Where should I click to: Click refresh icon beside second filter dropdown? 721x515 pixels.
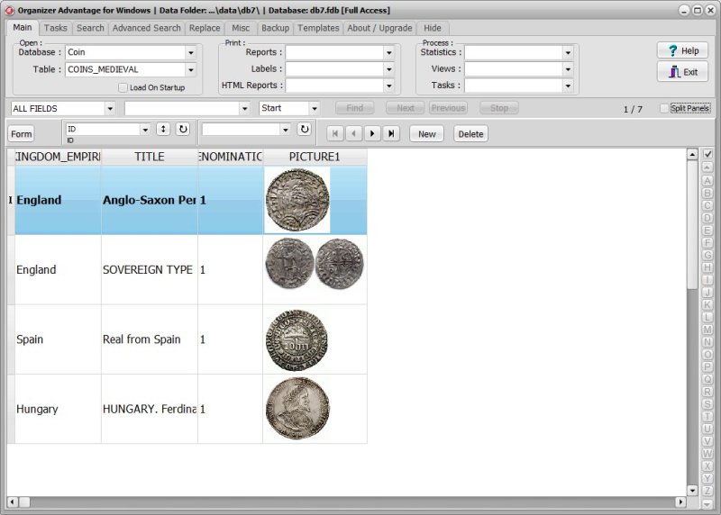[305, 129]
